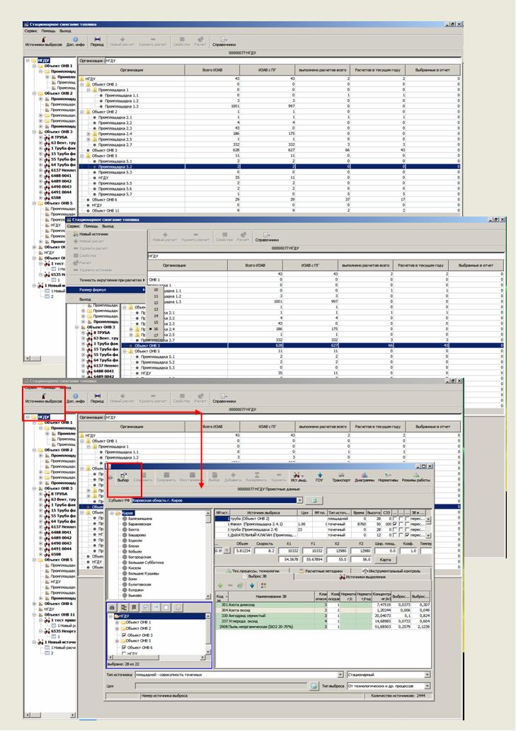This screenshot has height=731, width=516.
Task: Expand the Тип источника combo box
Action: (x=341, y=675)
